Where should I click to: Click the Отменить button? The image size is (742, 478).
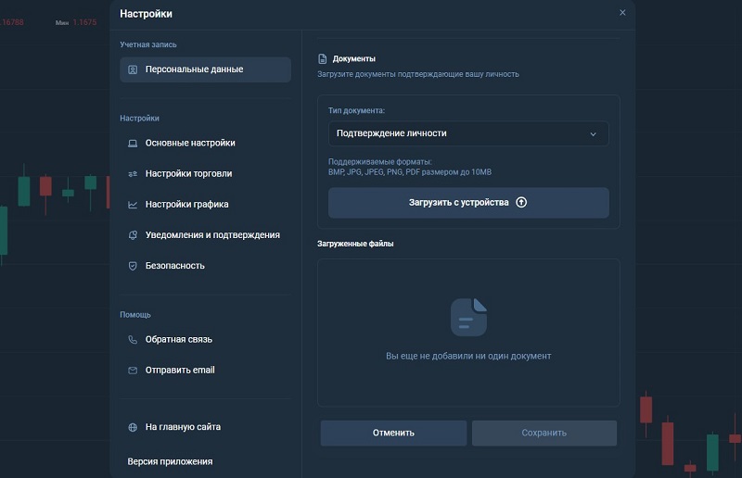point(393,433)
